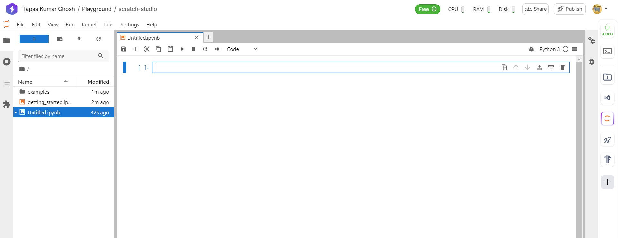
Task: Open the cell type Code dropdown
Action: point(242,49)
